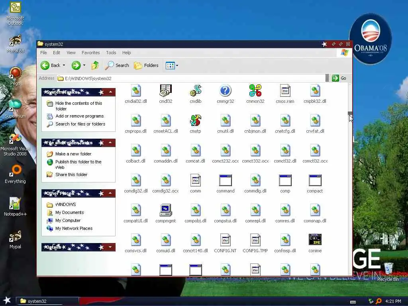Open Everything desktop shortcut
The image size is (408, 306).
(15, 174)
